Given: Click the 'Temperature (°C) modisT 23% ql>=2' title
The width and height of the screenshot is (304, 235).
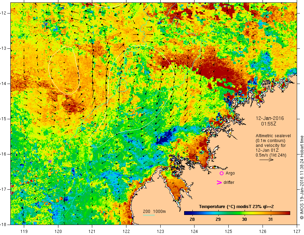Looking at the screenshot, I should (236, 207).
